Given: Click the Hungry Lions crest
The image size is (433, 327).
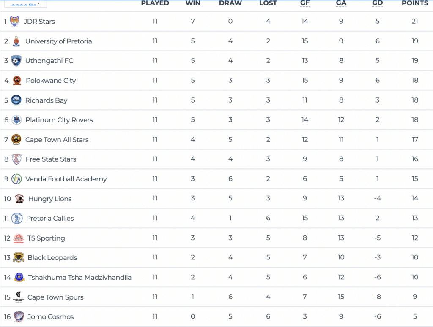Looking at the screenshot, I should click(x=19, y=199).
